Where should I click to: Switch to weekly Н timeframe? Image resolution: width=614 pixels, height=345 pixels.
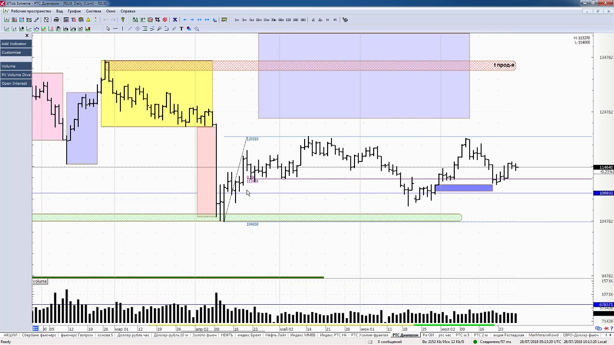tap(328, 20)
